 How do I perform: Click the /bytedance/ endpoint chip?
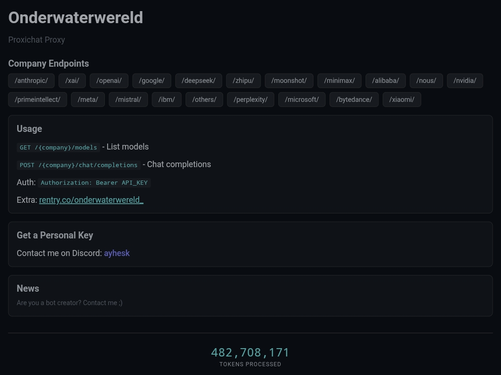tap(354, 100)
